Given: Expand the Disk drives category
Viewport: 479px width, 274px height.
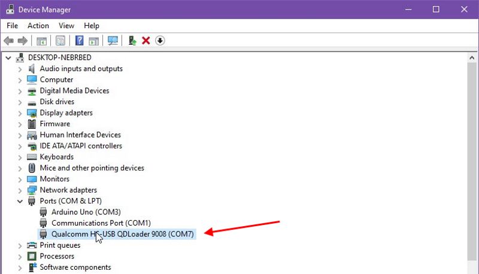Looking at the screenshot, I should 20,102.
